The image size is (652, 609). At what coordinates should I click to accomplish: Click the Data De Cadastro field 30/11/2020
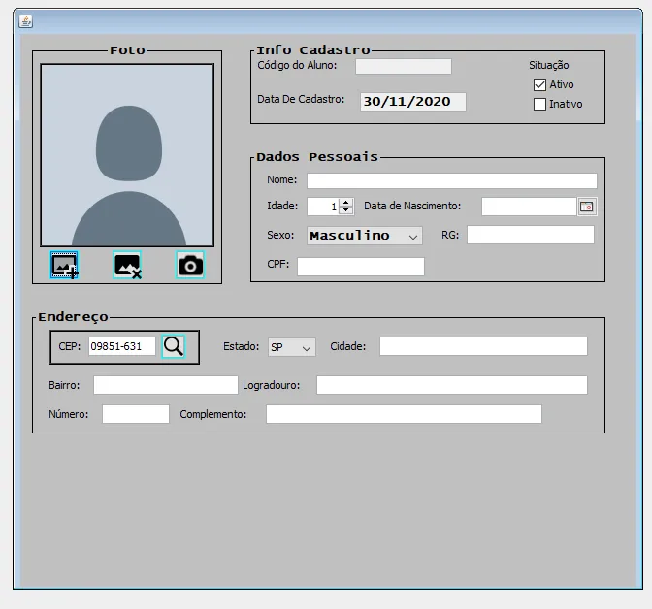[413, 102]
